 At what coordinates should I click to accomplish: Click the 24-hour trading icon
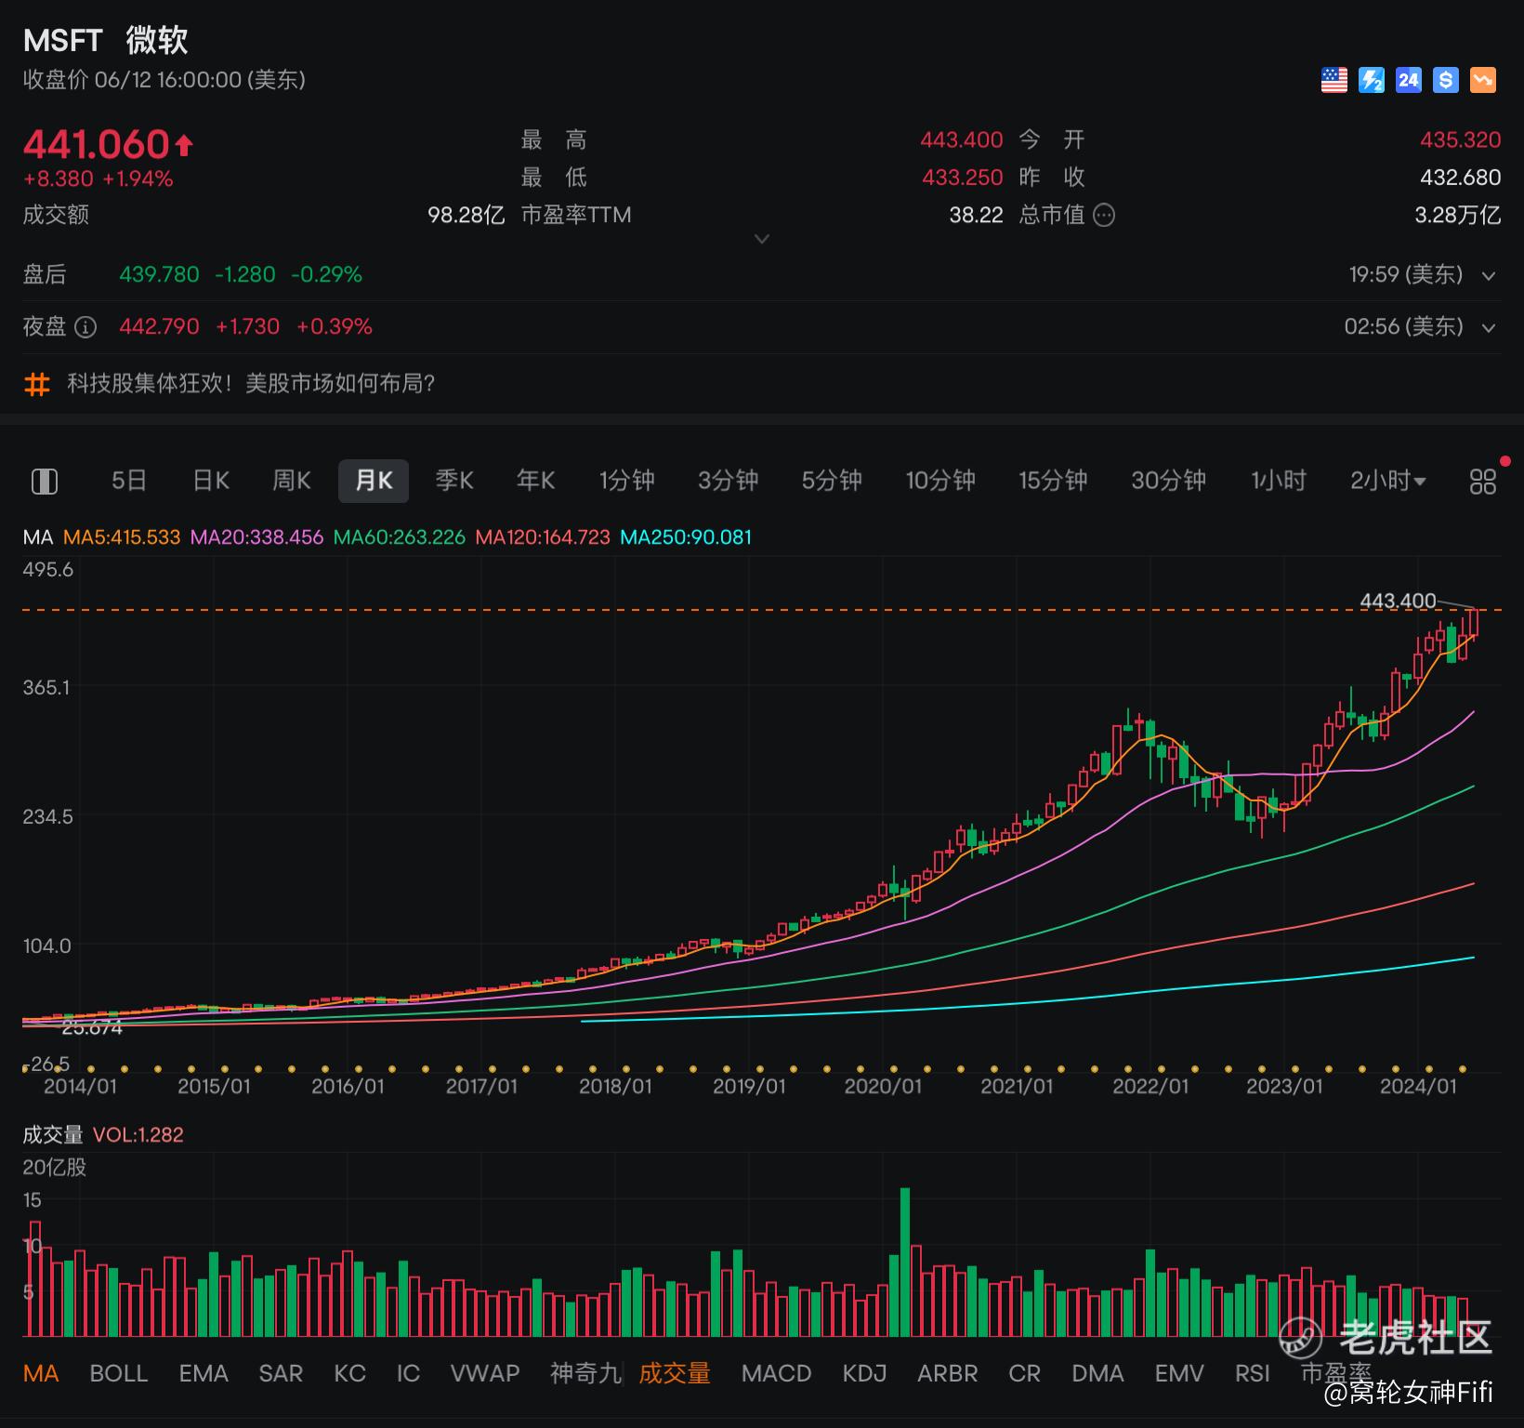pos(1409,80)
